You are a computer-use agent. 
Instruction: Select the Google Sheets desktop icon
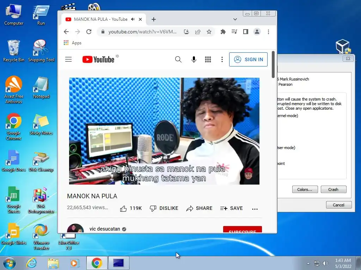coord(14,200)
